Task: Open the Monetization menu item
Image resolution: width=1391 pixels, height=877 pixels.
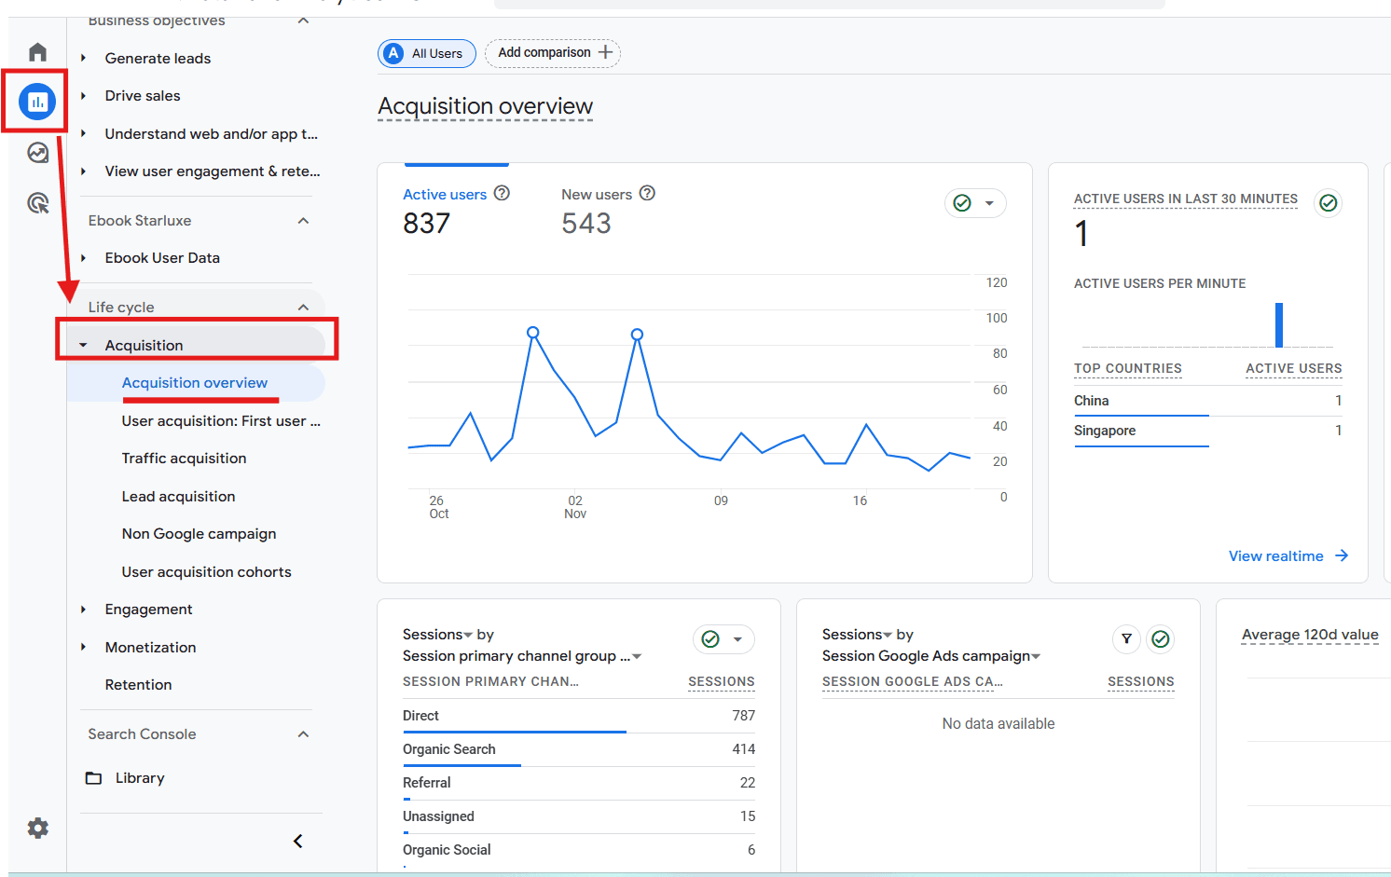Action: click(x=150, y=647)
